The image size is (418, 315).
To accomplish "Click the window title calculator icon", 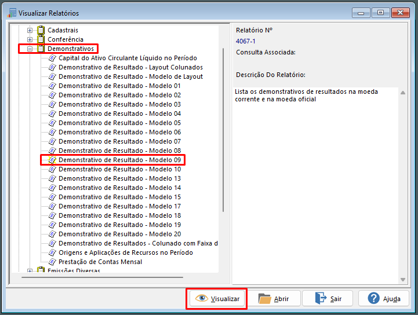I will click(12, 13).
